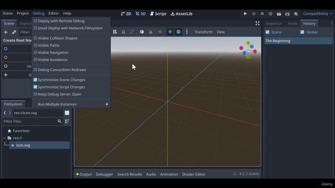Select icon.svg in the file tree
The height and width of the screenshot is (188, 335).
[40, 145]
